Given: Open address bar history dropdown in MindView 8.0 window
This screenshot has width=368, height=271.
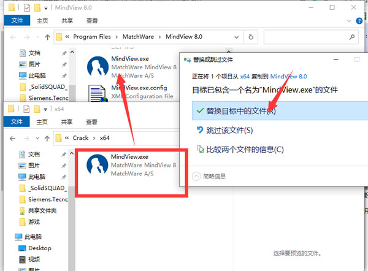Looking at the screenshot, I should click(x=237, y=37).
